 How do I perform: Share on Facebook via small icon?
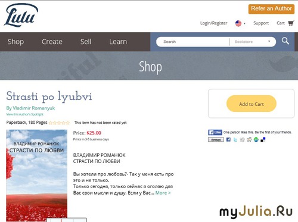click(x=228, y=140)
